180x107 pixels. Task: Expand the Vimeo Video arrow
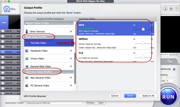pos(71,58)
